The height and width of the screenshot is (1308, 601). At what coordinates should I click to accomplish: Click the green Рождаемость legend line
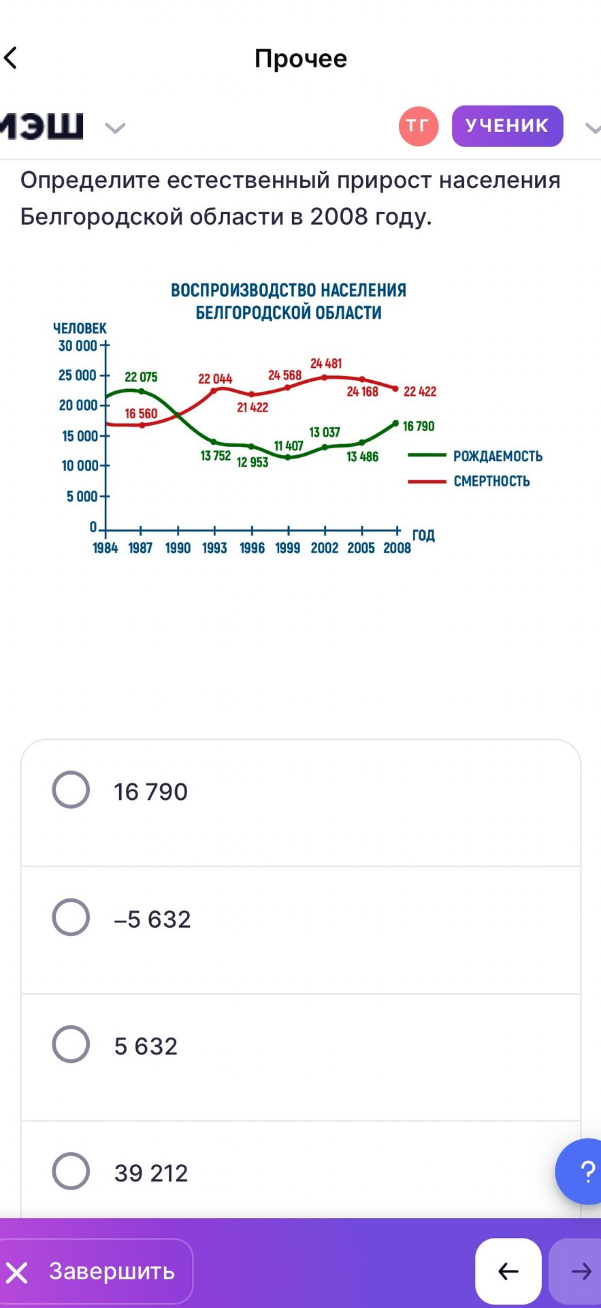pos(427,455)
